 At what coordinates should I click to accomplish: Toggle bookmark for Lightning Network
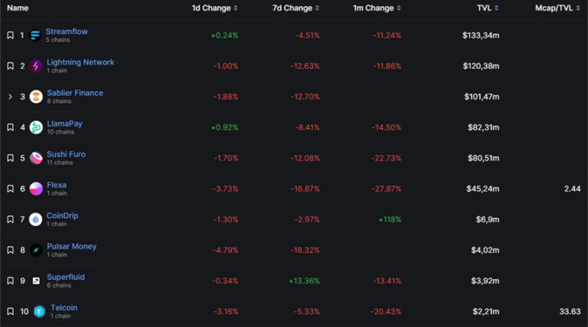coord(10,66)
